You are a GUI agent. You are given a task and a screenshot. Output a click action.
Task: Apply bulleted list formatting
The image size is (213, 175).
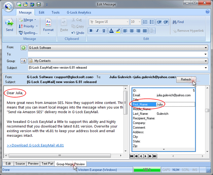point(152,22)
